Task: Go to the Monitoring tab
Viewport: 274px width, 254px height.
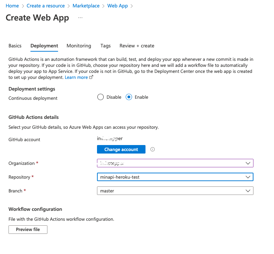Action: point(79,46)
